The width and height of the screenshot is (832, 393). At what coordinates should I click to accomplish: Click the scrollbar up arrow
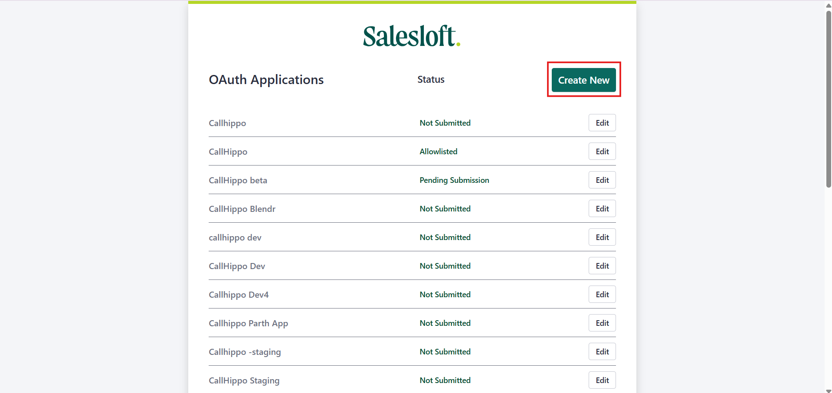coord(829,5)
